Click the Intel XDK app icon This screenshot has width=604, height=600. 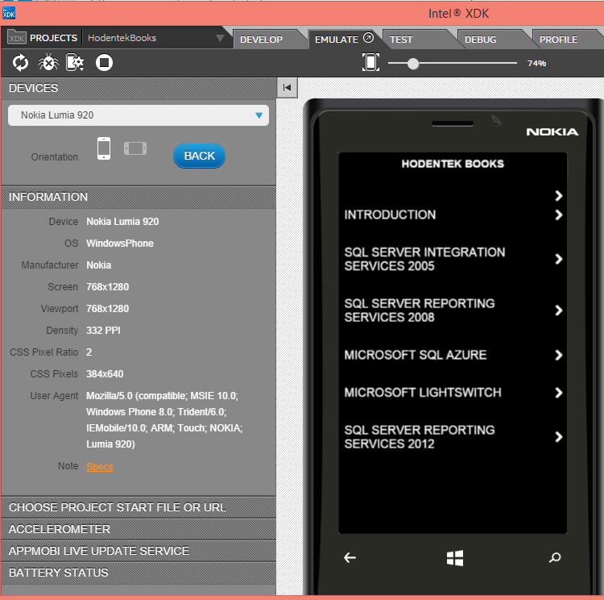pos(9,13)
